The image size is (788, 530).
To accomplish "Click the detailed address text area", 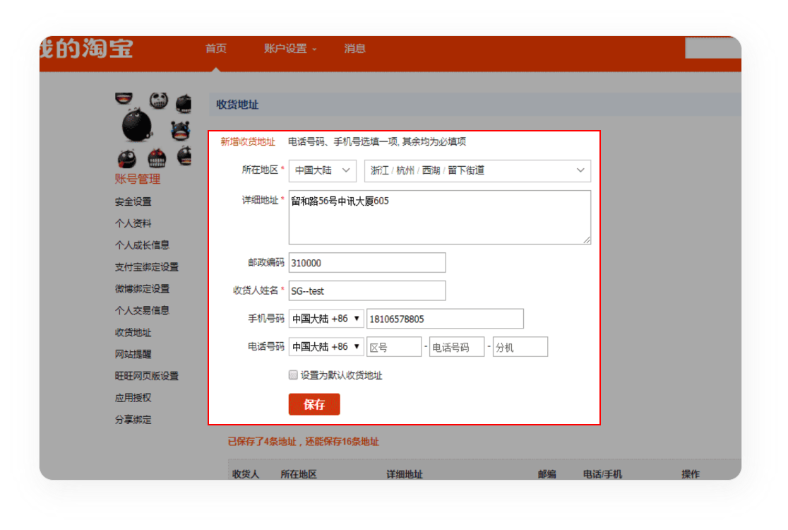I will (x=439, y=218).
